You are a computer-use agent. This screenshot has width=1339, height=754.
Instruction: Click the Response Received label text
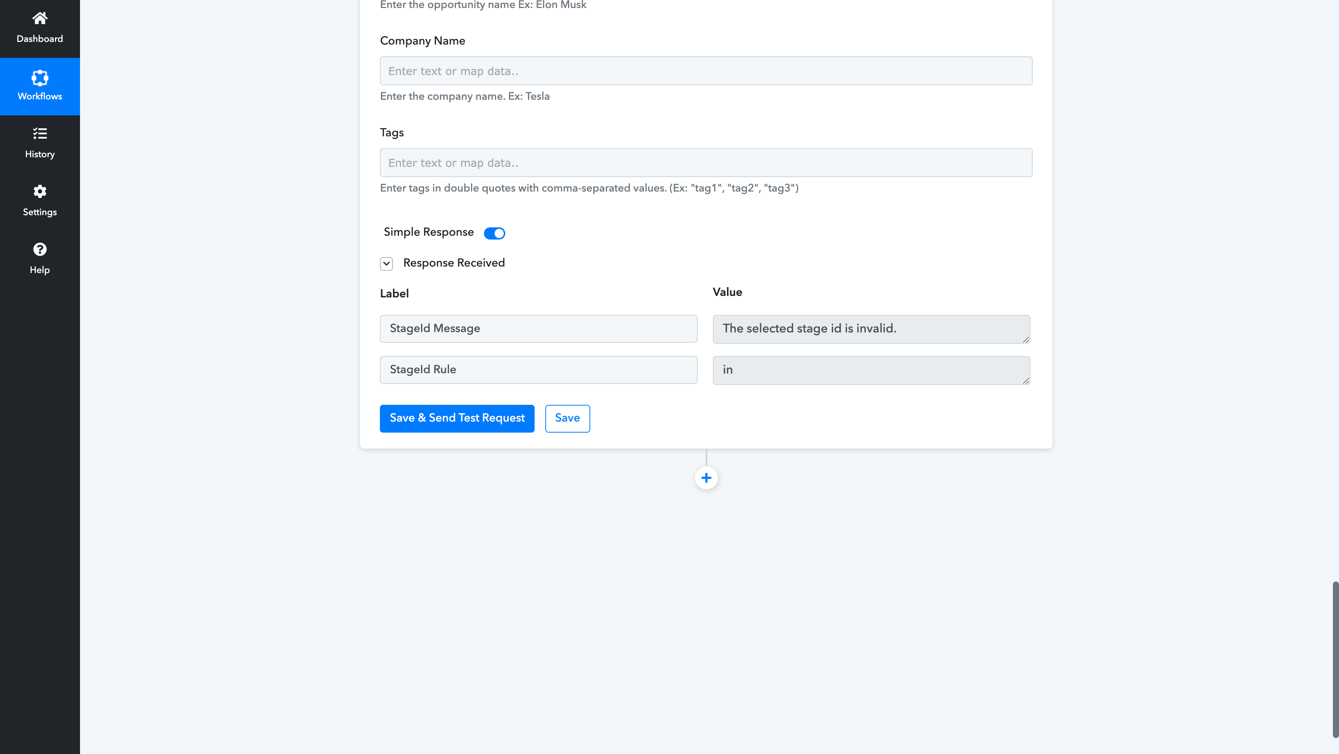pos(454,263)
